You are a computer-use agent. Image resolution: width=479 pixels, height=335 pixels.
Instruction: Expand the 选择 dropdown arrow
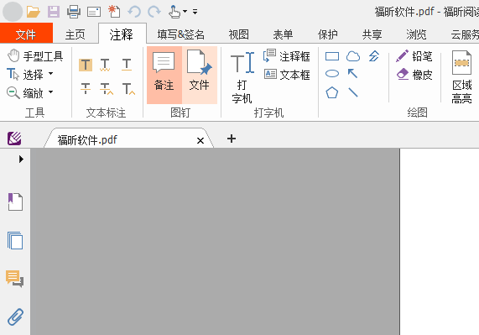50,74
